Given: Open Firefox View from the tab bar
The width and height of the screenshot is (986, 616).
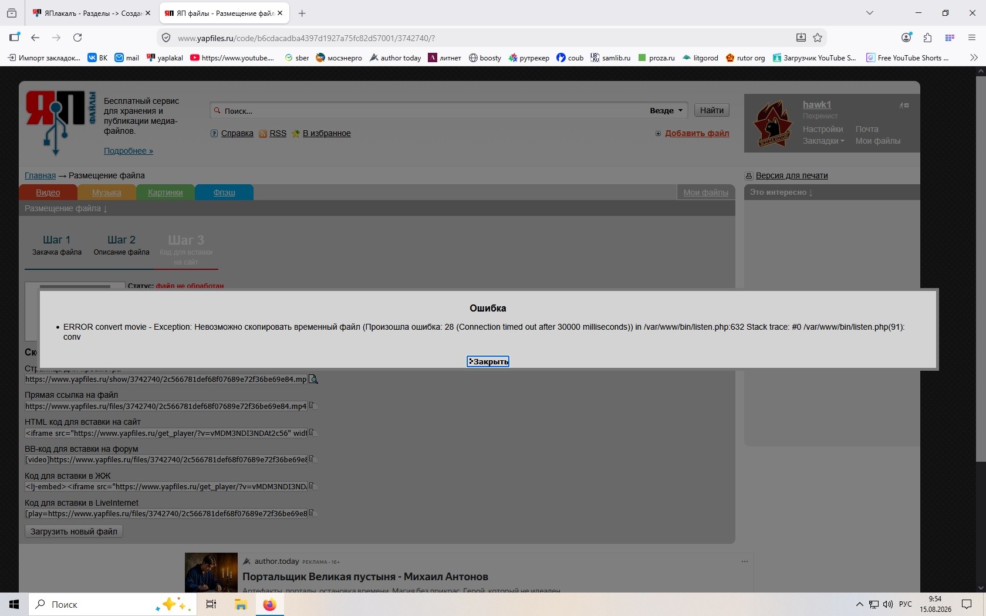Looking at the screenshot, I should click(x=12, y=13).
